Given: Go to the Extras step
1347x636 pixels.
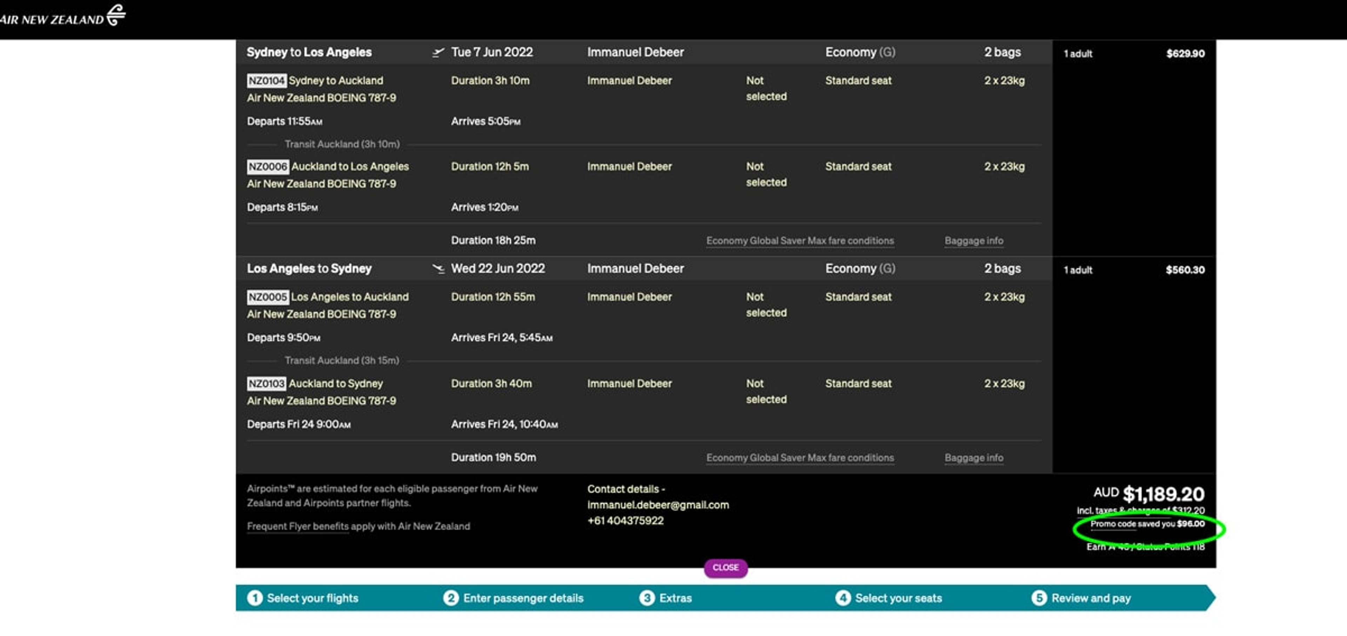Looking at the screenshot, I should click(x=666, y=598).
